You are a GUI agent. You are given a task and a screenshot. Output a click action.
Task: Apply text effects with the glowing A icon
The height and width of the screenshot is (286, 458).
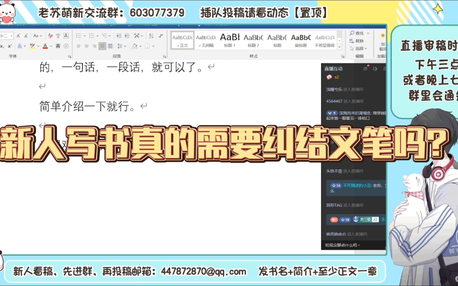click(20, 46)
